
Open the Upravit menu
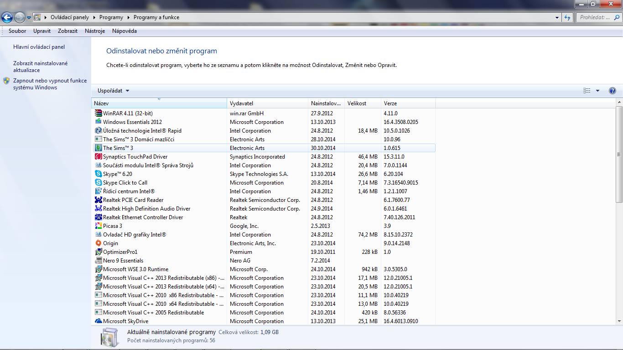pyautogui.click(x=42, y=31)
